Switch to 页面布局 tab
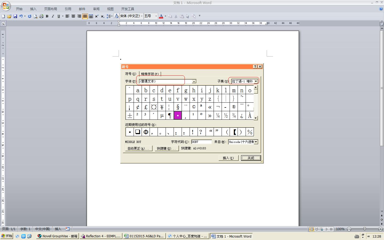The image size is (384, 240). (51, 9)
